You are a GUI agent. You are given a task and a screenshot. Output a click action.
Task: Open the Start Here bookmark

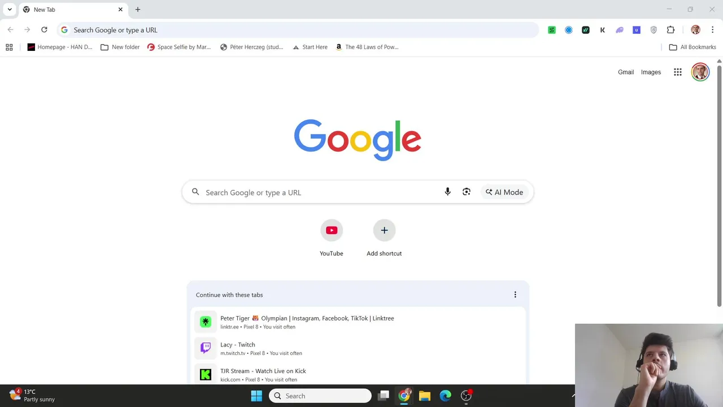tap(310, 47)
